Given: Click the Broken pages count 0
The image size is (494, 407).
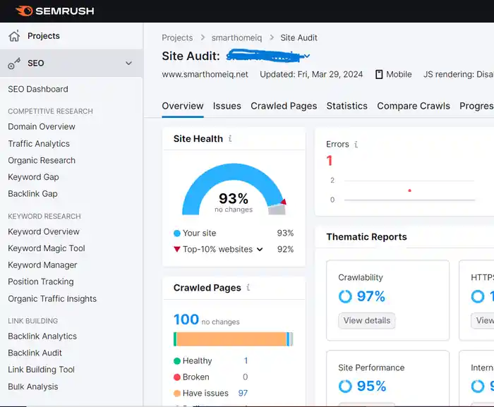Looking at the screenshot, I should tap(246, 377).
